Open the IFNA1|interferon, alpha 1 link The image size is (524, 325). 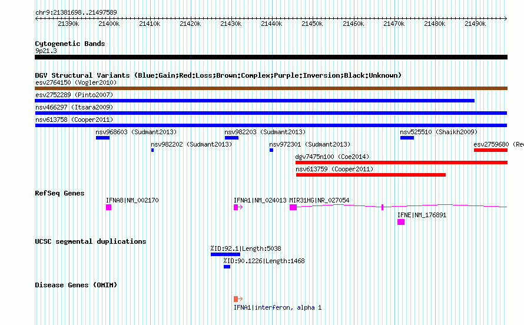pos(277,307)
